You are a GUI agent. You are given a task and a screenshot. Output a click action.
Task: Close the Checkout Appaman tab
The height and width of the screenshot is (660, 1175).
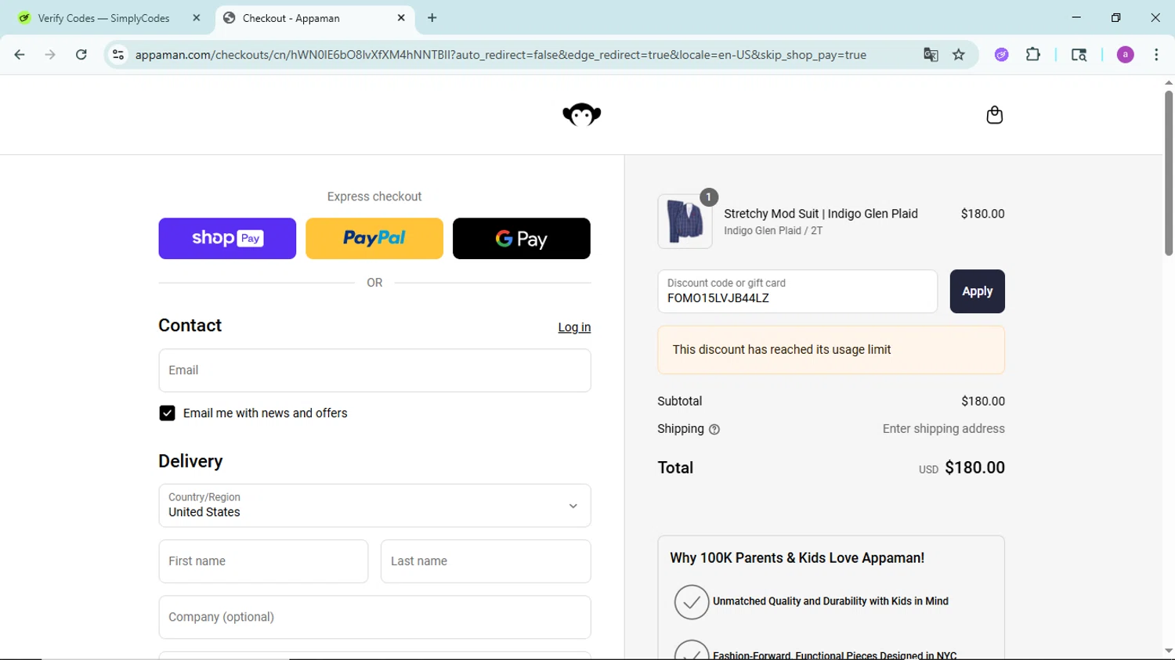click(x=401, y=18)
